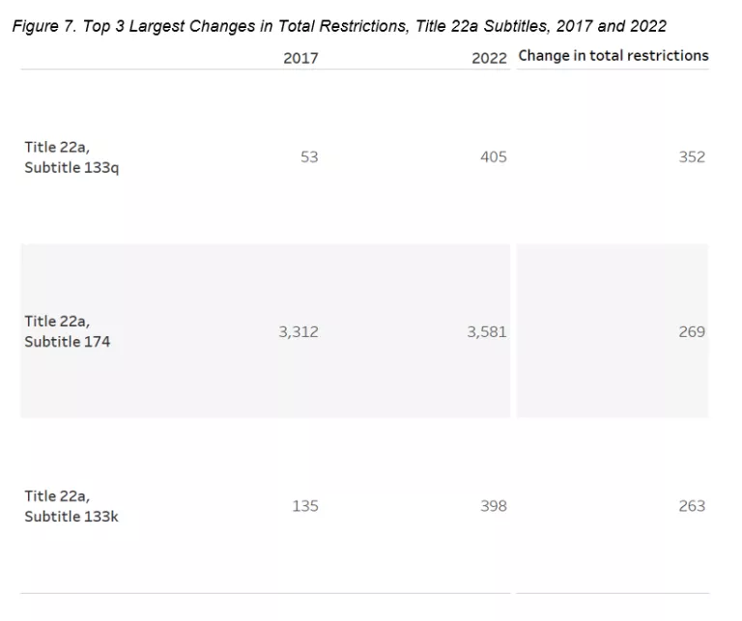Select the 263 change value
This screenshot has height=621, width=742.
[x=692, y=506]
